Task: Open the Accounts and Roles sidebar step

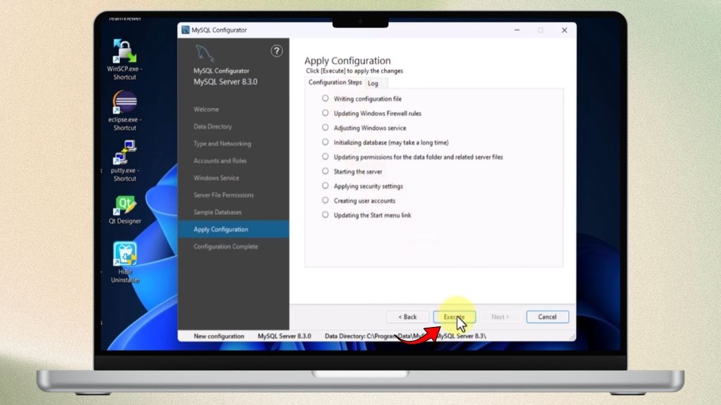Action: click(220, 161)
